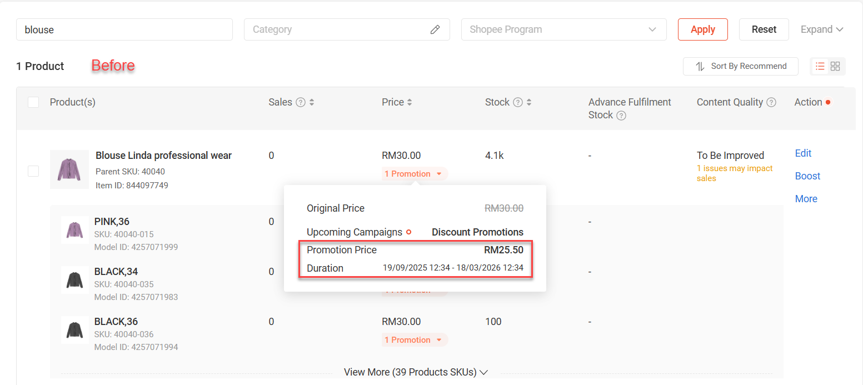Click Advance Fulfilment Stock help icon

tap(621, 116)
